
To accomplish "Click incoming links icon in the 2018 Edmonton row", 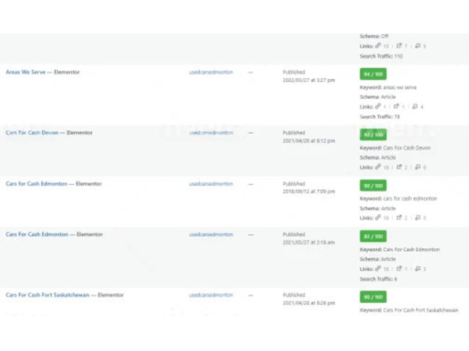I will [418, 218].
